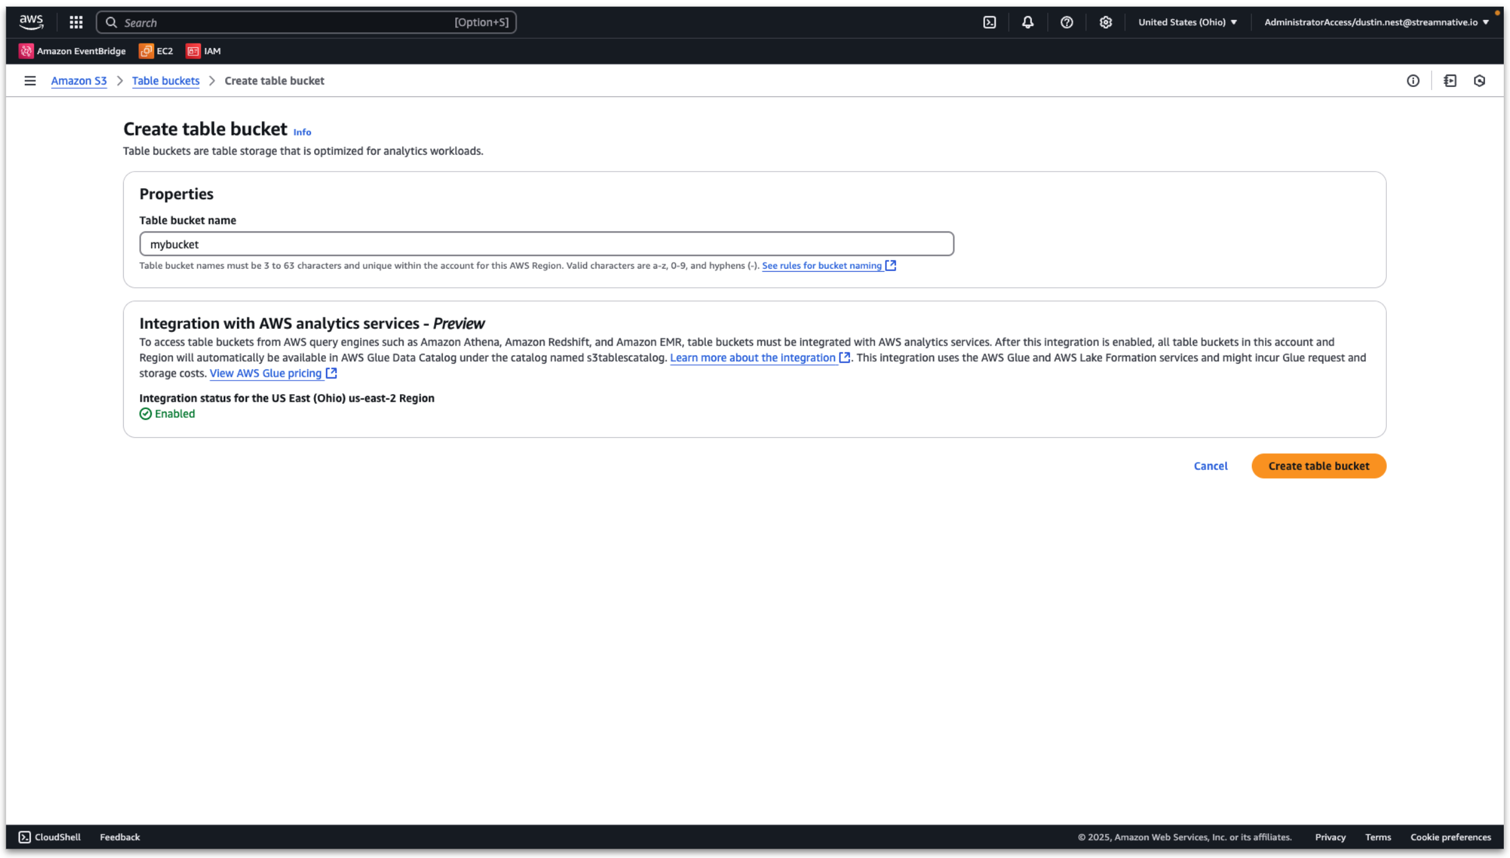Click the help question mark icon
The width and height of the screenshot is (1510, 858).
[x=1067, y=22]
